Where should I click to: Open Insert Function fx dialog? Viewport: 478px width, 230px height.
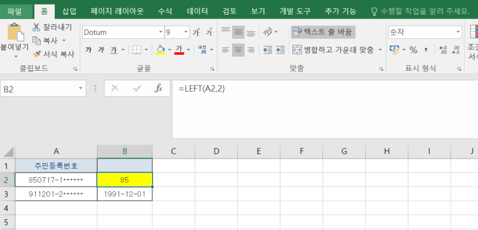[x=159, y=89]
